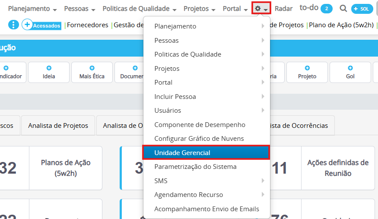Image resolution: width=378 pixels, height=219 pixels.
Task: Click the plus circle beside Acessados
Action: coord(27,25)
